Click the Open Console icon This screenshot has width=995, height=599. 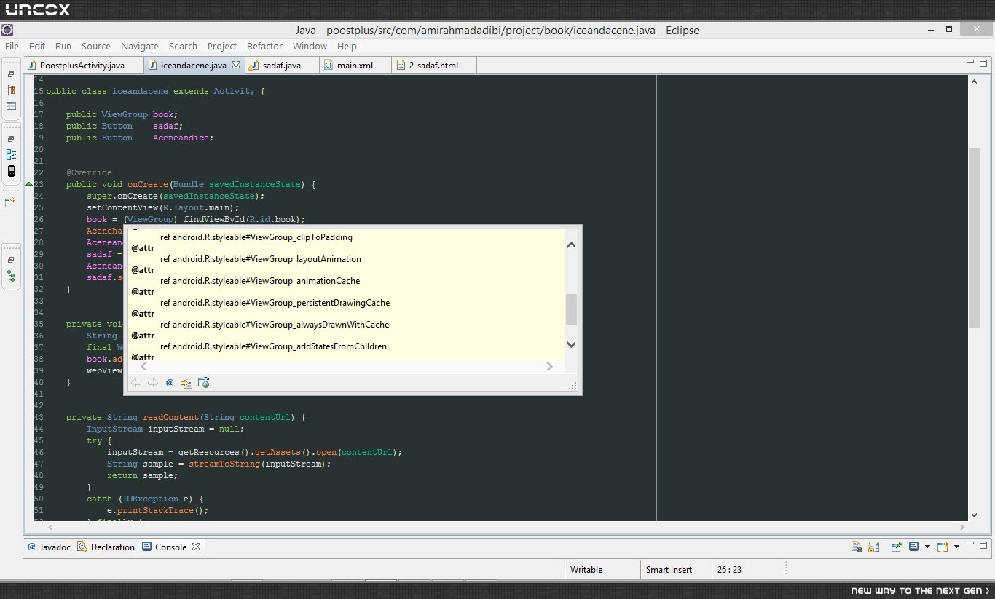point(943,547)
